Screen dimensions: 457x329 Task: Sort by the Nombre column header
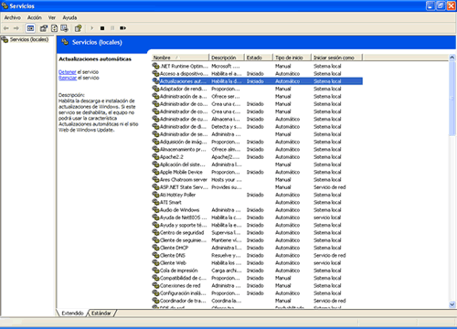pos(180,58)
